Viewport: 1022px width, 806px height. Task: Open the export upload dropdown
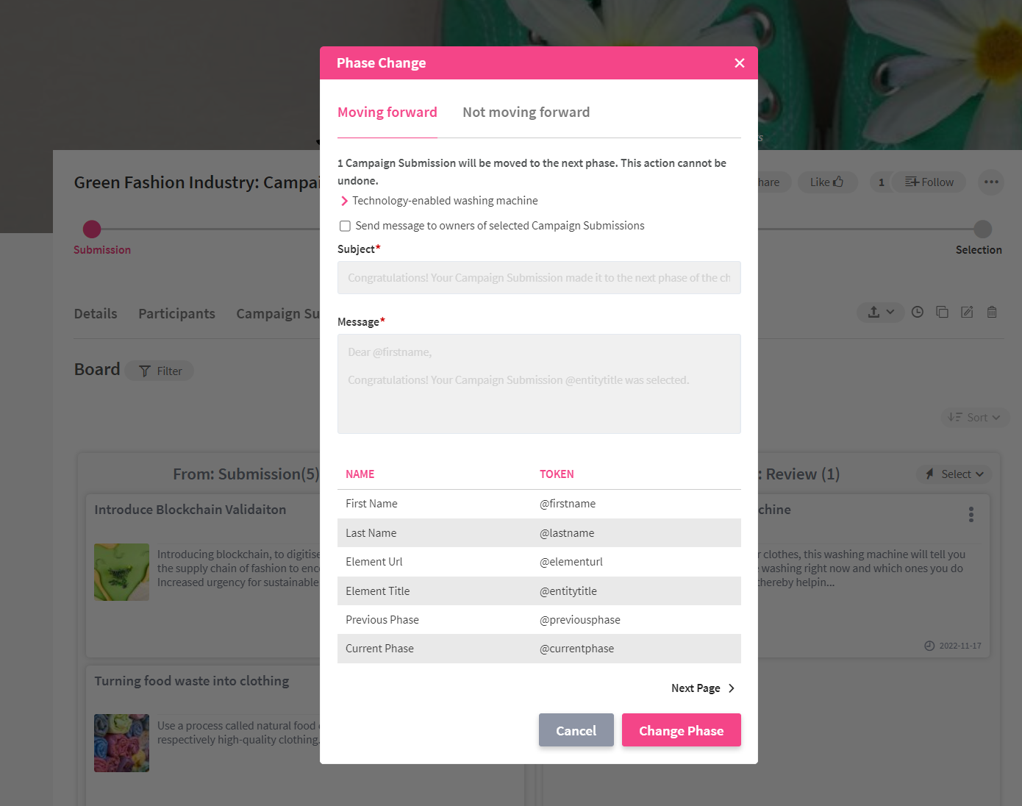pyautogui.click(x=881, y=312)
